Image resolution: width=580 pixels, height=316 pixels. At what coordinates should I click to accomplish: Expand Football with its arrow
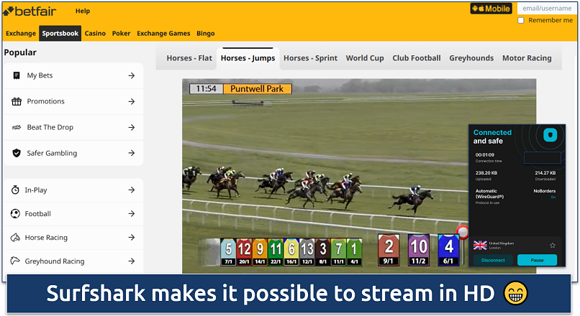click(x=131, y=214)
